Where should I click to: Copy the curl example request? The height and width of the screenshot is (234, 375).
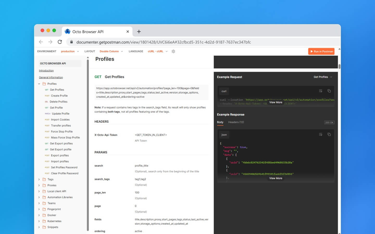(x=329, y=91)
